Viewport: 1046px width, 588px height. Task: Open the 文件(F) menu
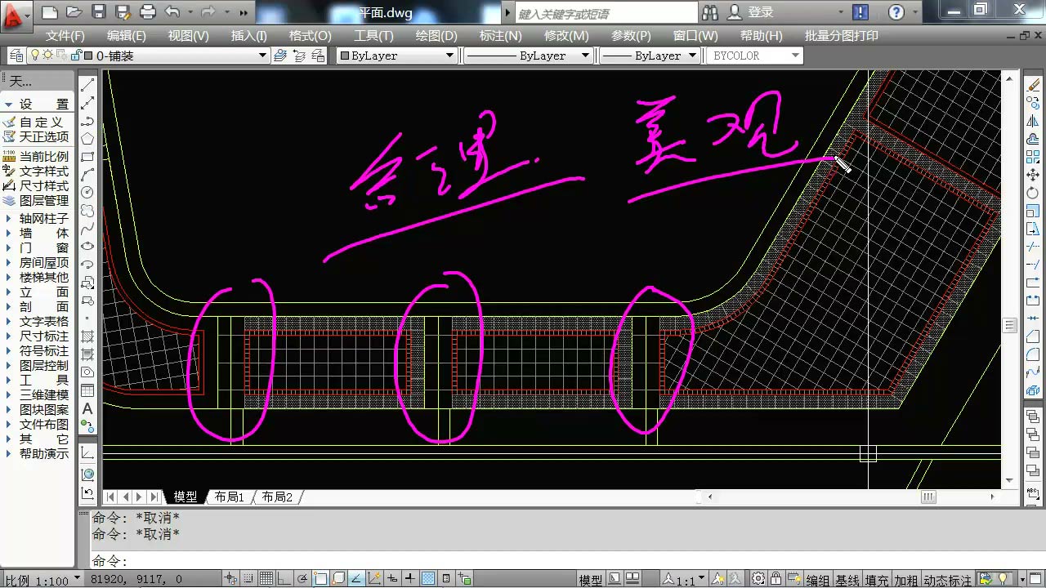[x=65, y=36]
